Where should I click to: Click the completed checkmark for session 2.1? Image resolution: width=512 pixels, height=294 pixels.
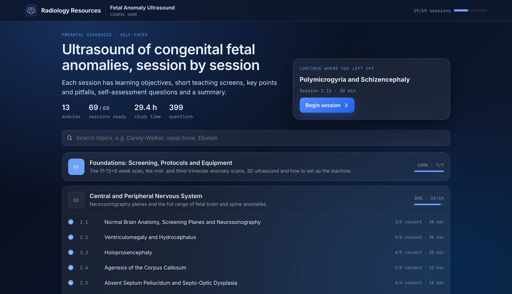(x=71, y=222)
